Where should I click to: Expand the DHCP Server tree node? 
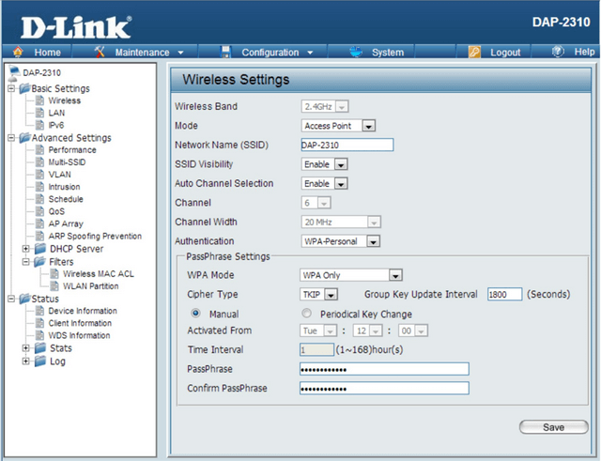(x=25, y=249)
